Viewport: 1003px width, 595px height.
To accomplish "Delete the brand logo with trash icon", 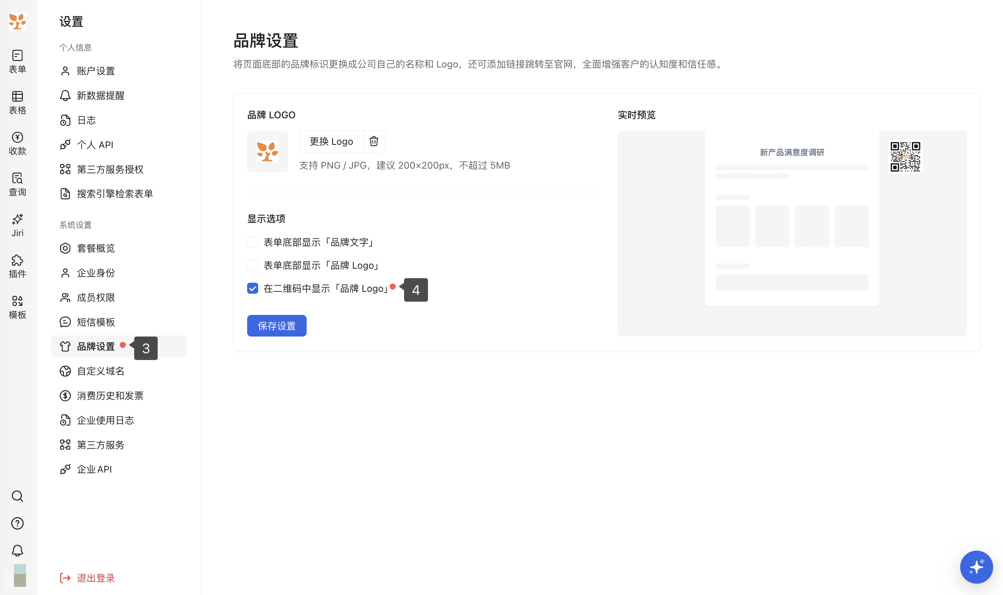I will point(374,141).
